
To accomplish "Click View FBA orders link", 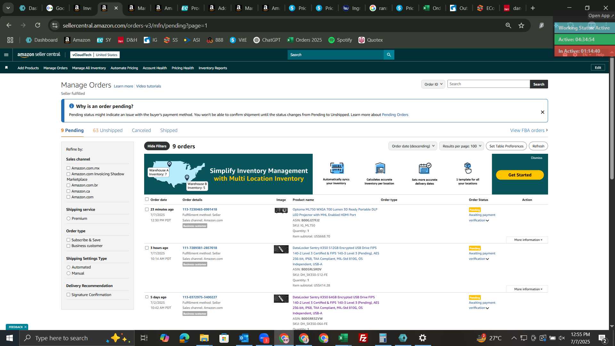I will pos(529,130).
